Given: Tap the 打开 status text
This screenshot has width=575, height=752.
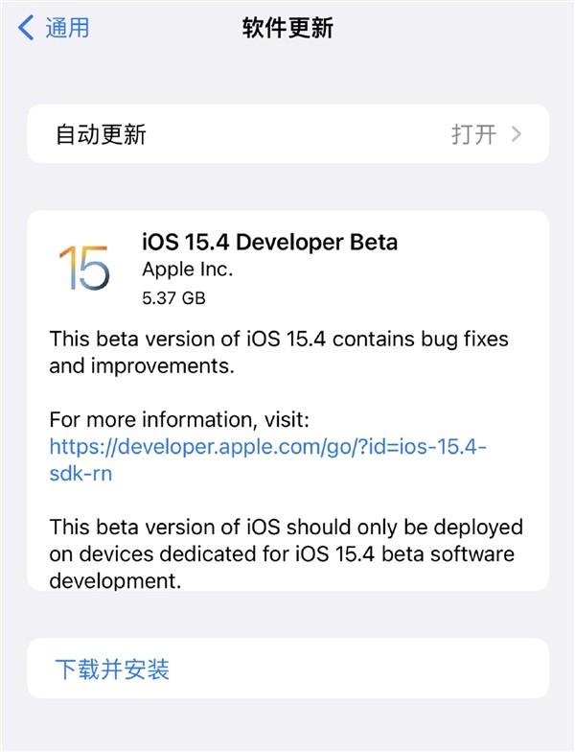Looking at the screenshot, I should (473, 134).
